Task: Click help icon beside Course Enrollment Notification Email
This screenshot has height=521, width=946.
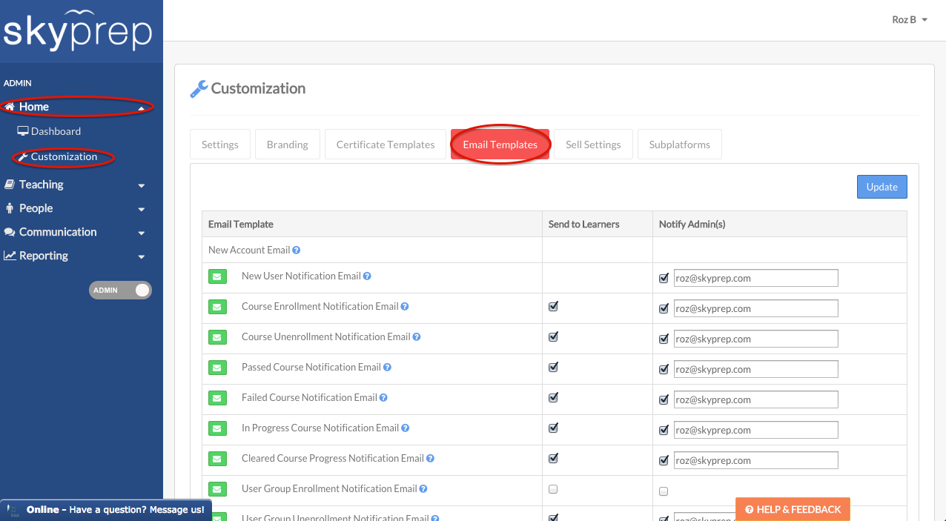Action: tap(405, 307)
